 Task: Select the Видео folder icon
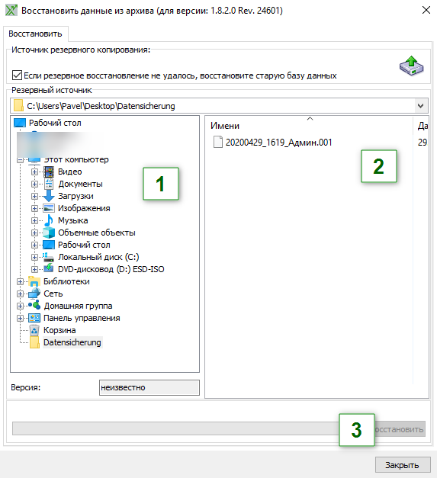(x=49, y=172)
